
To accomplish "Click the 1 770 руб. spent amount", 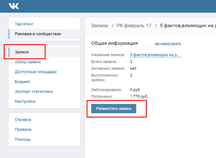I will (x=139, y=97).
